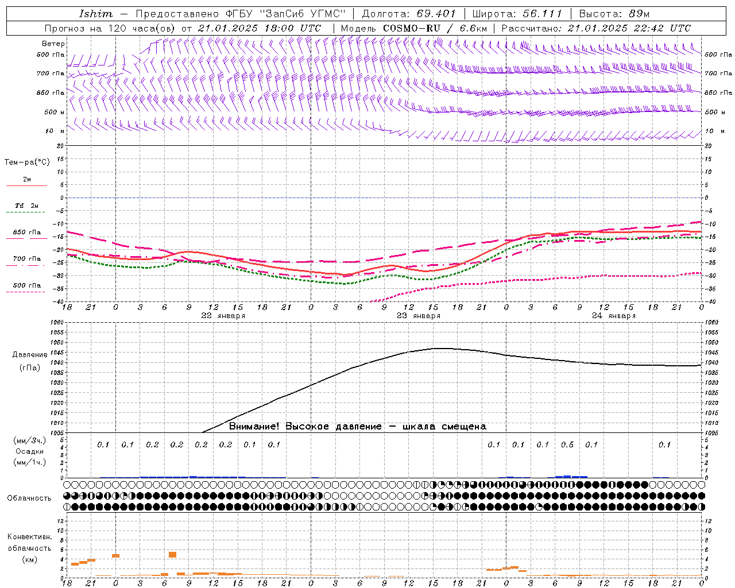Click the Осадки label

coord(30,451)
